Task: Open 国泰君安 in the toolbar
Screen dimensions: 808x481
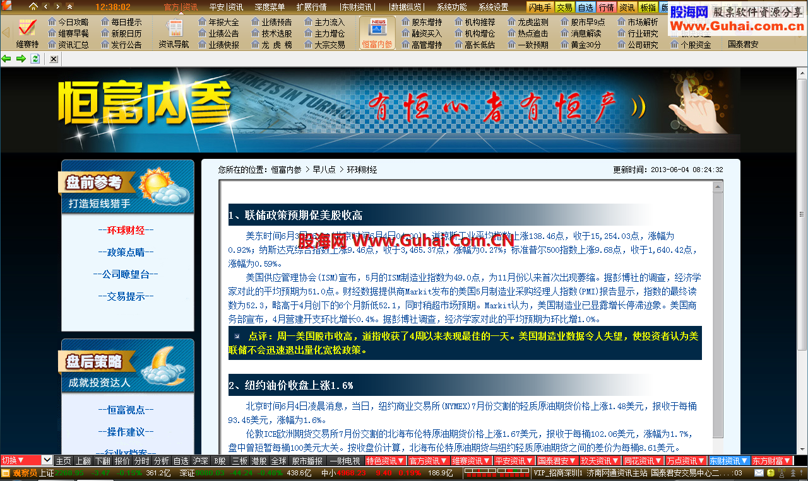Action: [x=743, y=45]
